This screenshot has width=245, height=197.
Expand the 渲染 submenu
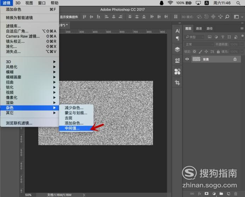30,102
